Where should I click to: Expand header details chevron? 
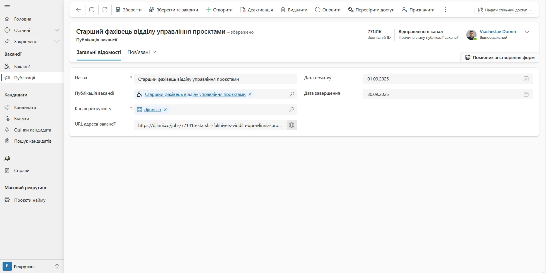(x=527, y=32)
